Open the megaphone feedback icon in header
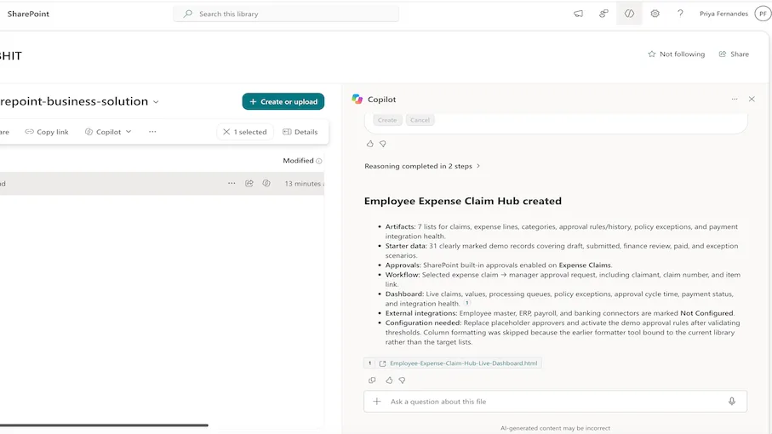The width and height of the screenshot is (772, 434). (579, 14)
